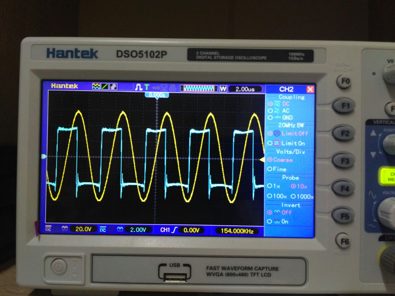Click the rising edge trigger slope icon
Screen dimensions: 395x296
coord(175,230)
